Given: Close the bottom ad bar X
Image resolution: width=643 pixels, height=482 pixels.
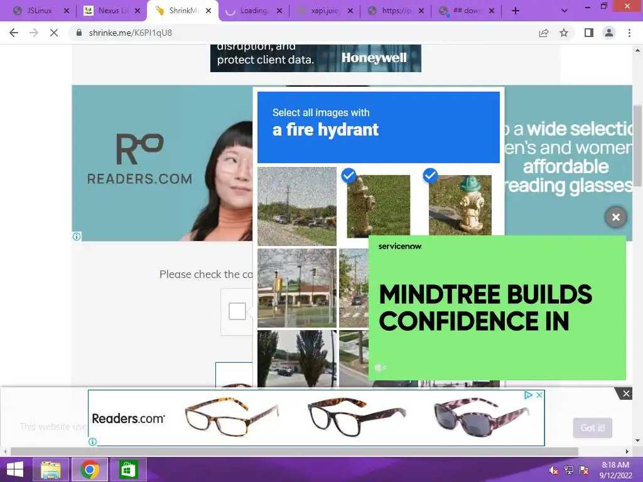Looking at the screenshot, I should 626,394.
